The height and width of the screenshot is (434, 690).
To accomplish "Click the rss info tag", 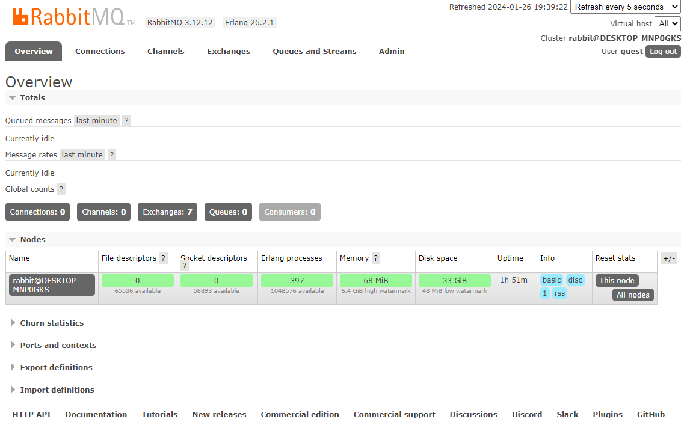I will [x=559, y=293].
